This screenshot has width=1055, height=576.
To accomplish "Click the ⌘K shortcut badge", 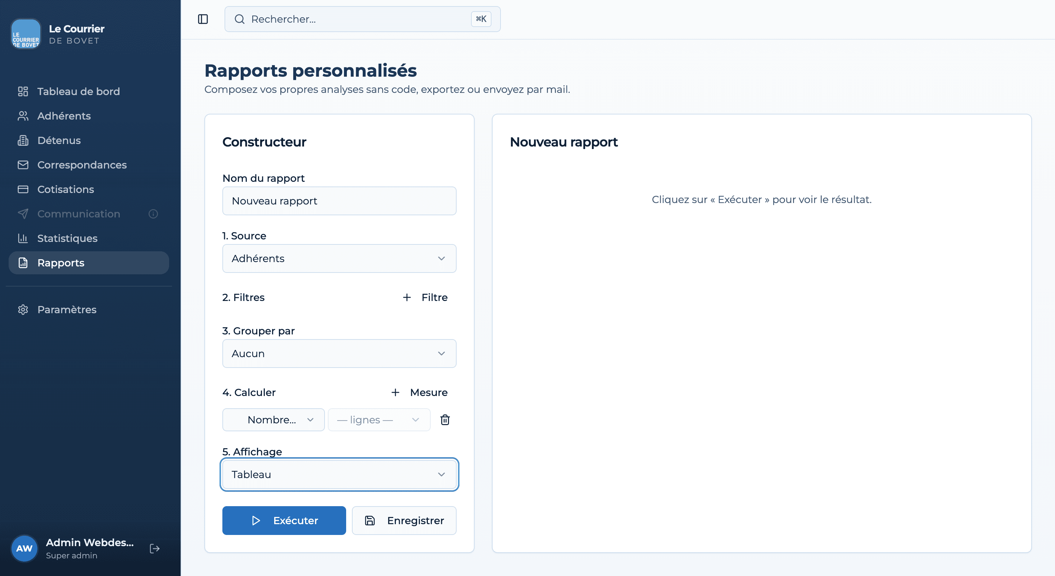I will pos(481,19).
